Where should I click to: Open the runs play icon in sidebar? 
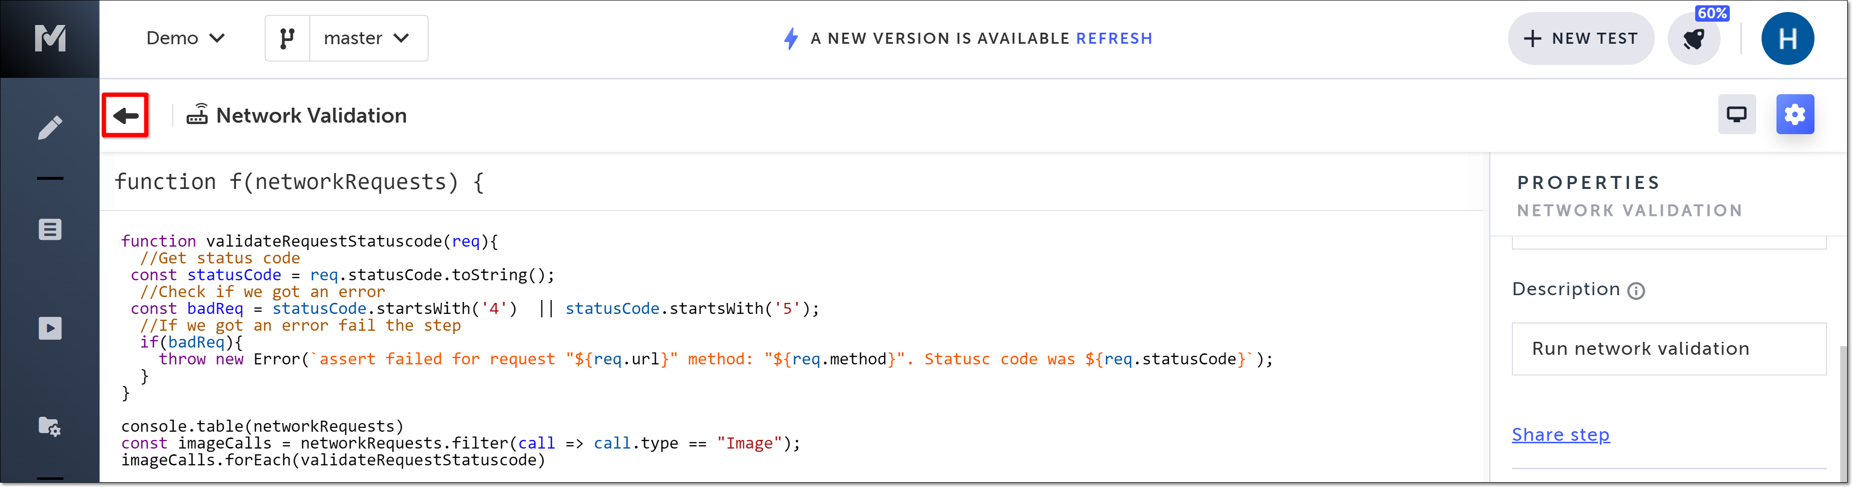point(50,328)
